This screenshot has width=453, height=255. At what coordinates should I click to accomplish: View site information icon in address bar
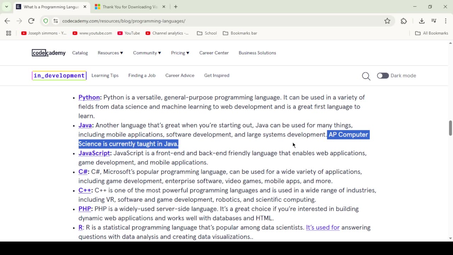click(x=56, y=21)
